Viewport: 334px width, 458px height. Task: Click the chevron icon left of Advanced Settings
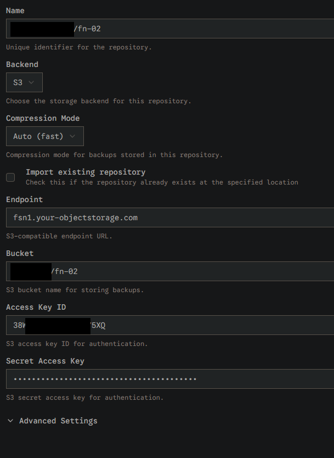(x=10, y=421)
